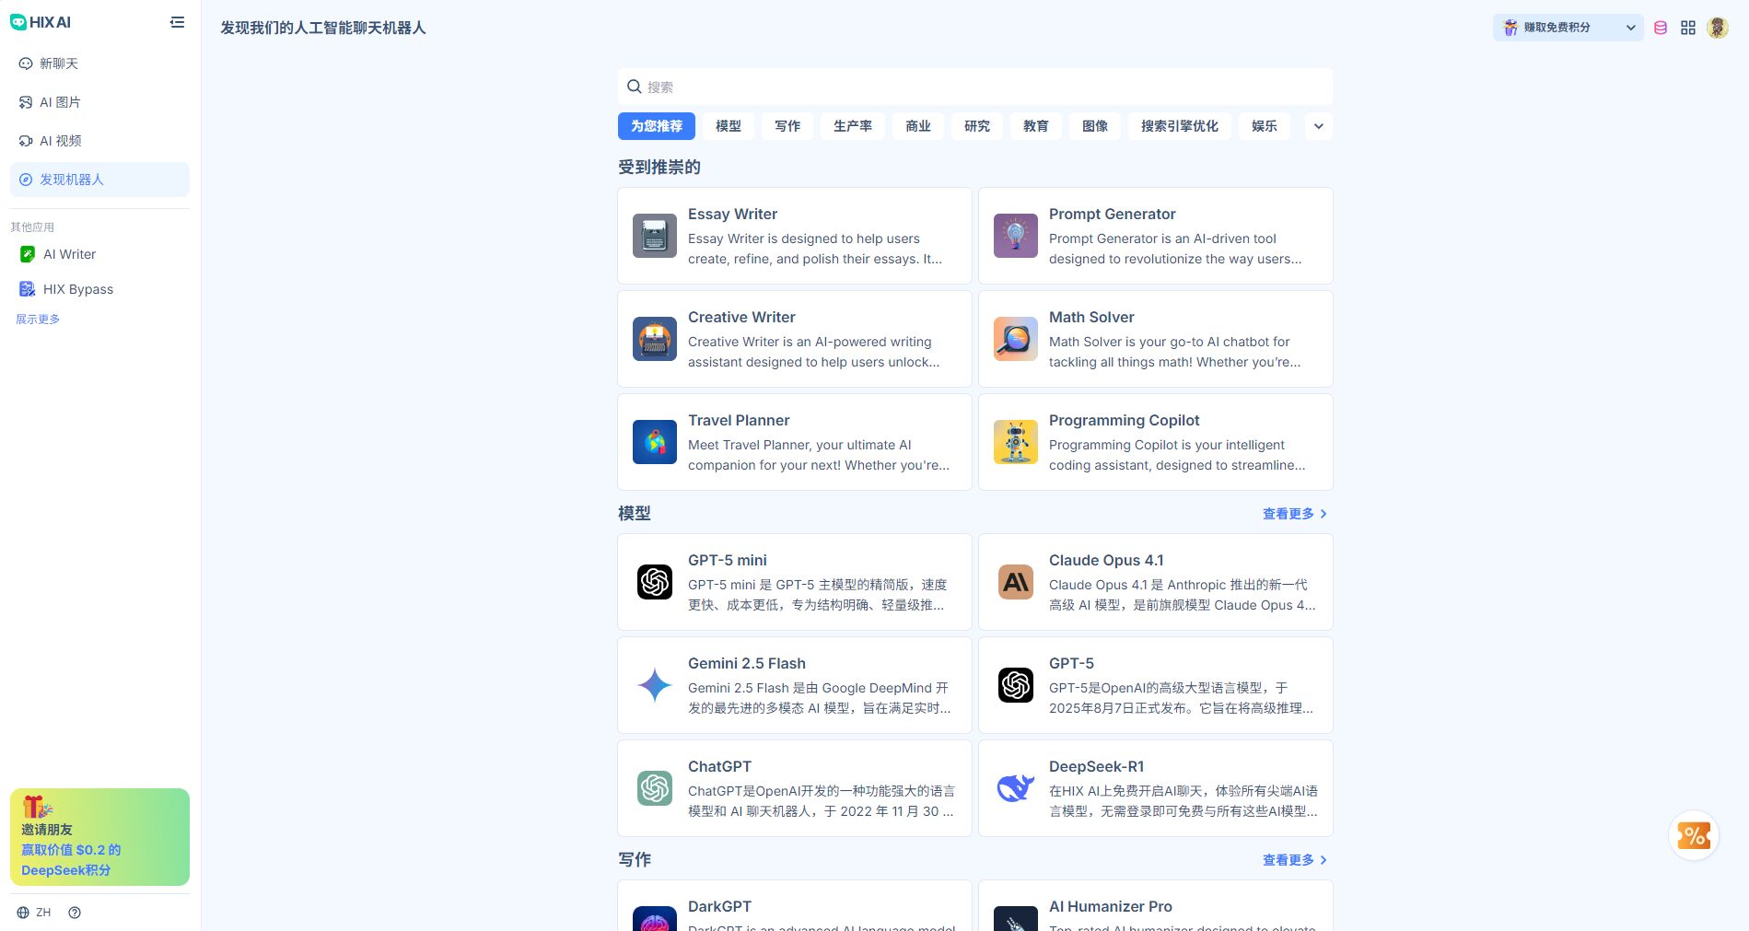Open the Programming Copilot title
Image resolution: width=1749 pixels, height=931 pixels.
click(x=1124, y=420)
